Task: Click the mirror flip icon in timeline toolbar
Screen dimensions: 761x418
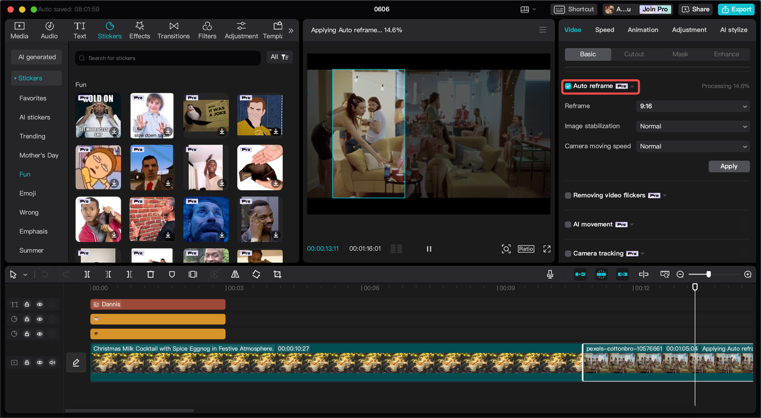Action: pyautogui.click(x=235, y=274)
